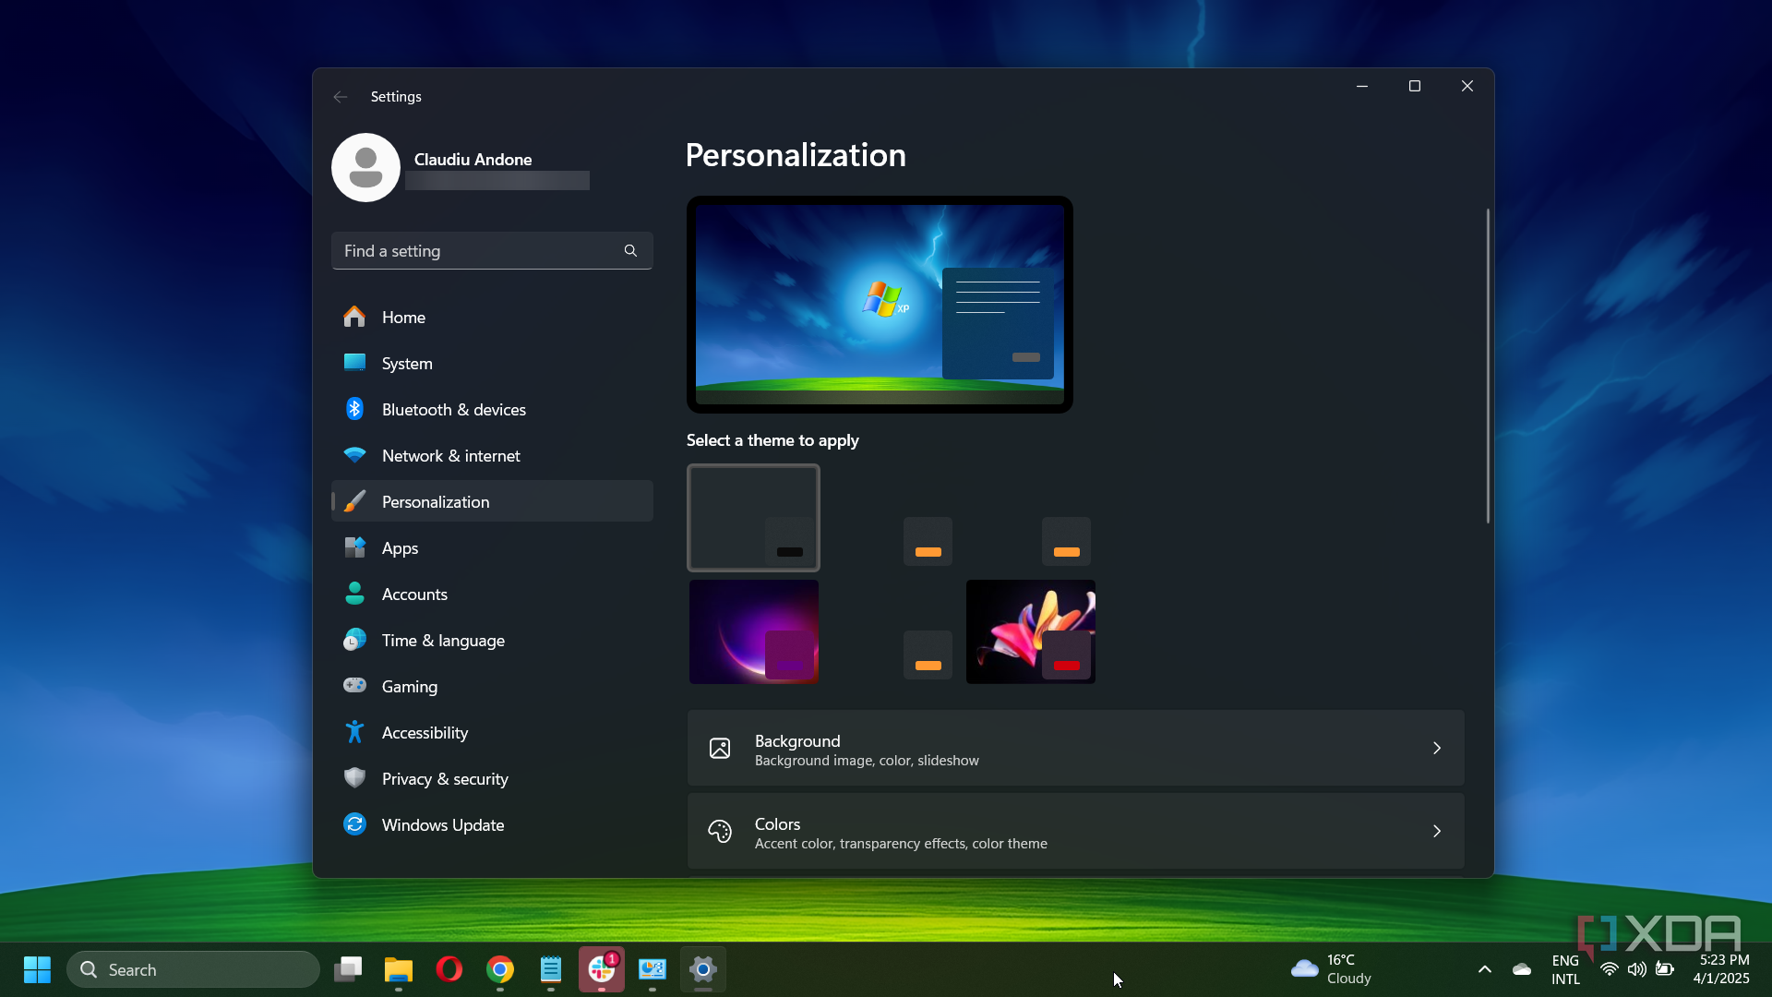1772x997 pixels.
Task: Open the Home settings page
Action: click(x=492, y=317)
